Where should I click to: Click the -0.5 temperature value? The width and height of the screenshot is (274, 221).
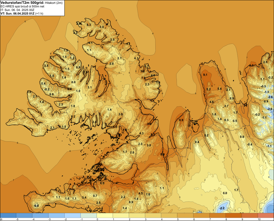pyautogui.click(x=263, y=86)
